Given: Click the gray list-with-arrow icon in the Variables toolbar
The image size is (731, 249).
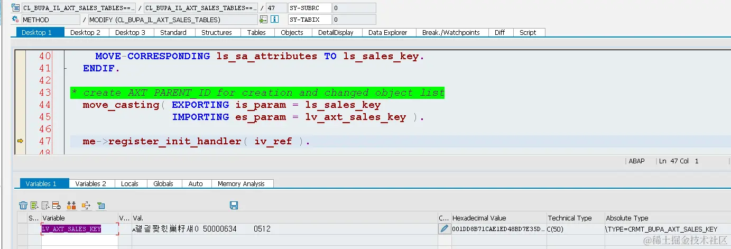Looking at the screenshot, I should [45, 205].
